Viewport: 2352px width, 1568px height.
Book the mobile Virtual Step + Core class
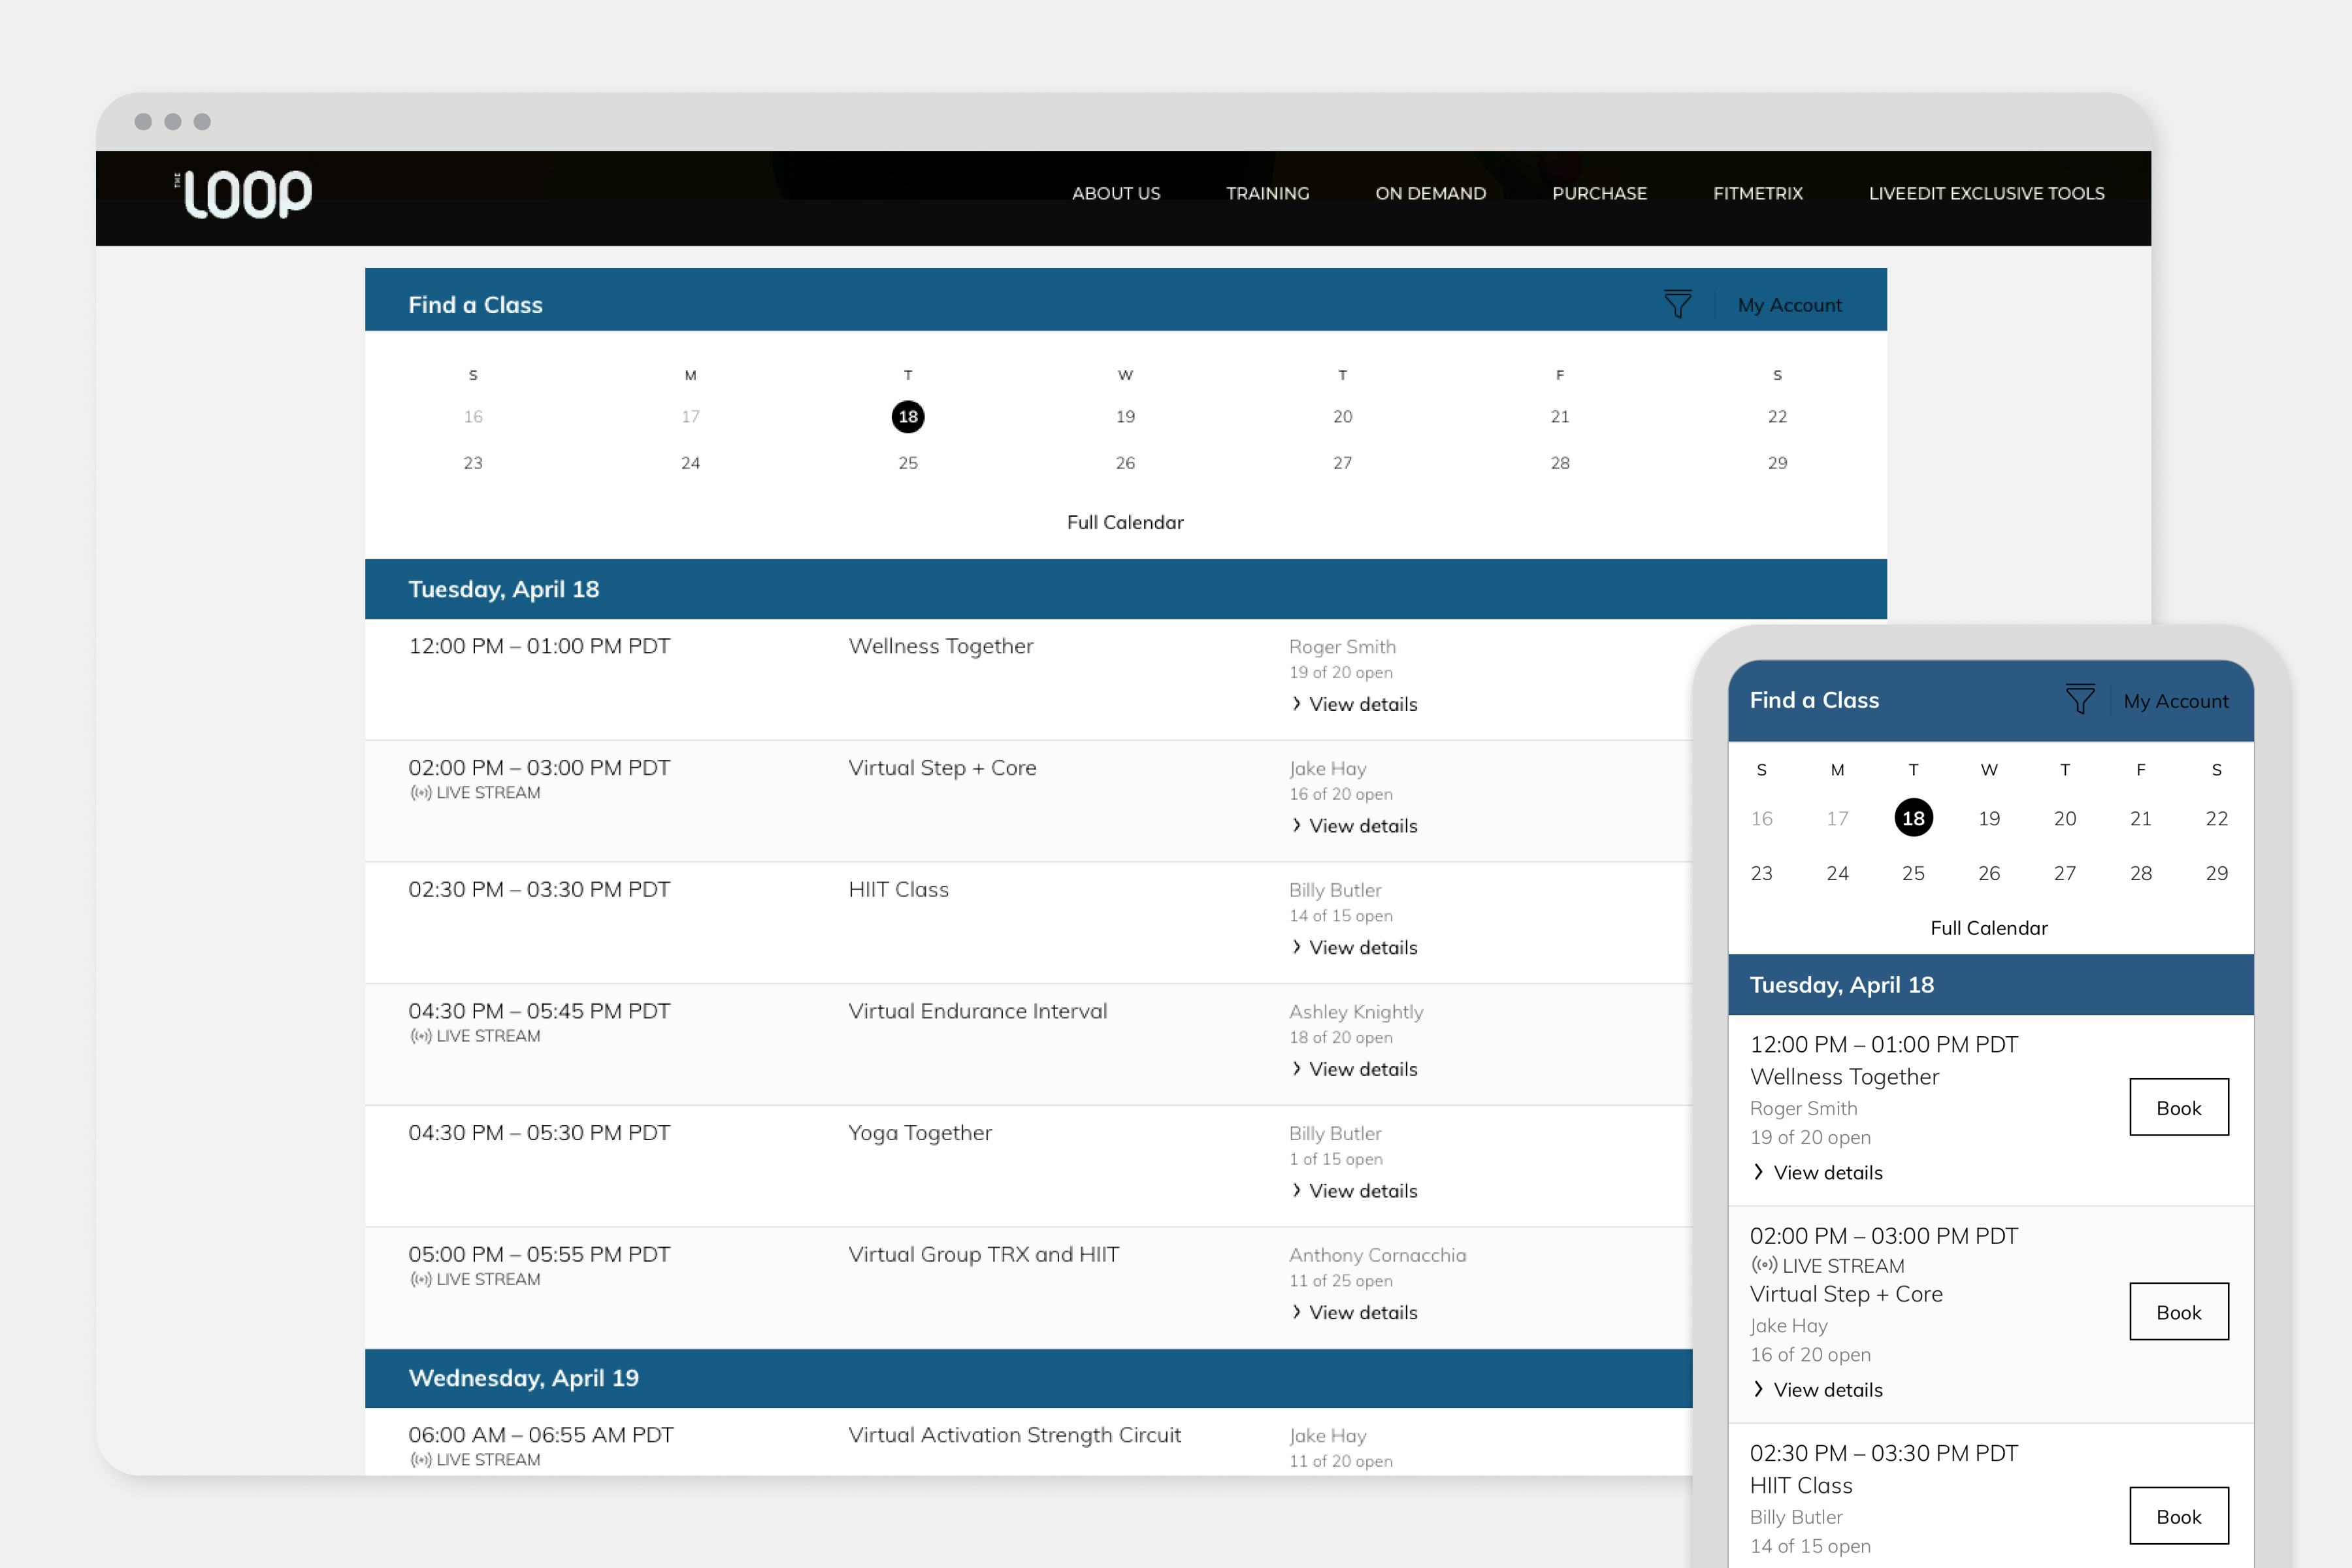click(2178, 1312)
